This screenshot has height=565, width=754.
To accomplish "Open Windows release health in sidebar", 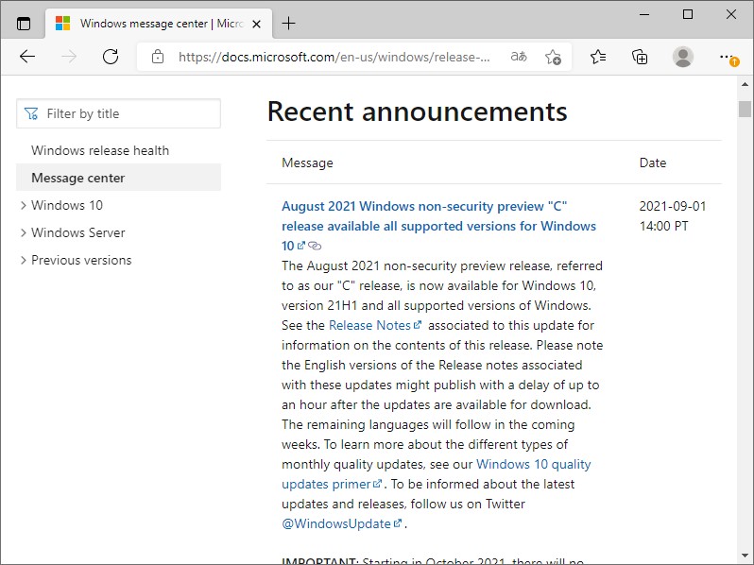I will click(100, 150).
